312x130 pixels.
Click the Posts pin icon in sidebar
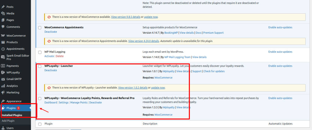pos(3,7)
